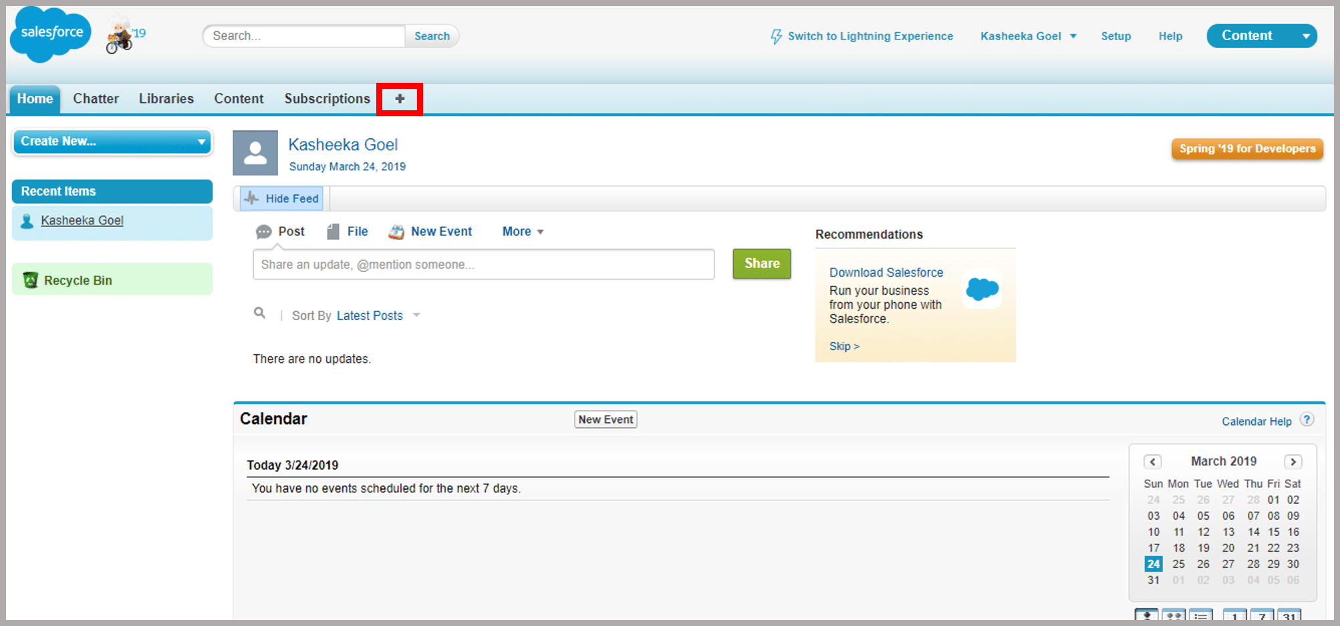Viewport: 1340px width, 626px height.
Task: Switch to the Chatter tab
Action: (96, 99)
